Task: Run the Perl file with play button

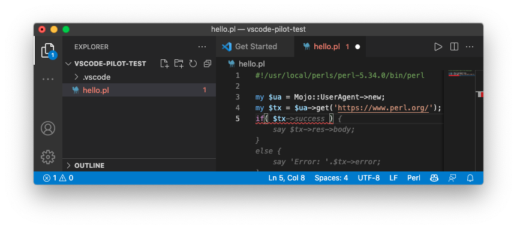Action: click(x=438, y=47)
